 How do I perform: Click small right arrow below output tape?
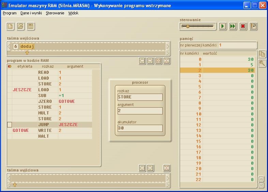tap(168, 185)
